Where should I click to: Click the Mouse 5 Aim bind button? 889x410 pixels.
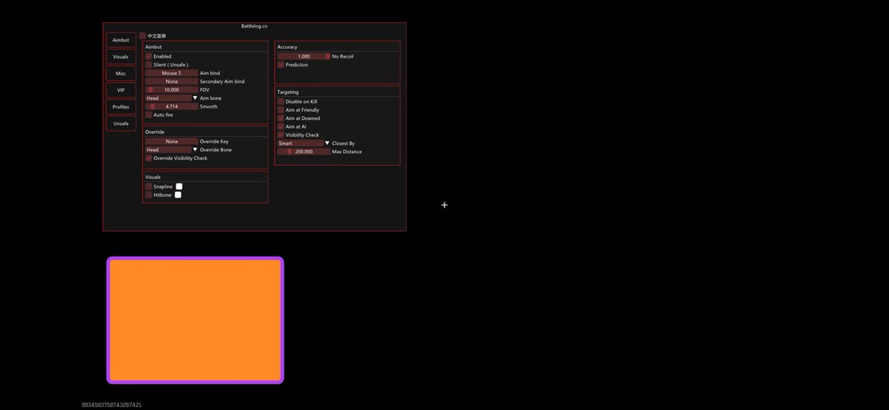coord(172,73)
